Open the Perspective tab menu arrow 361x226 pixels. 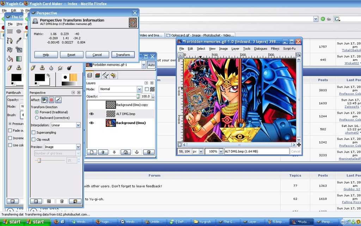click(x=73, y=93)
